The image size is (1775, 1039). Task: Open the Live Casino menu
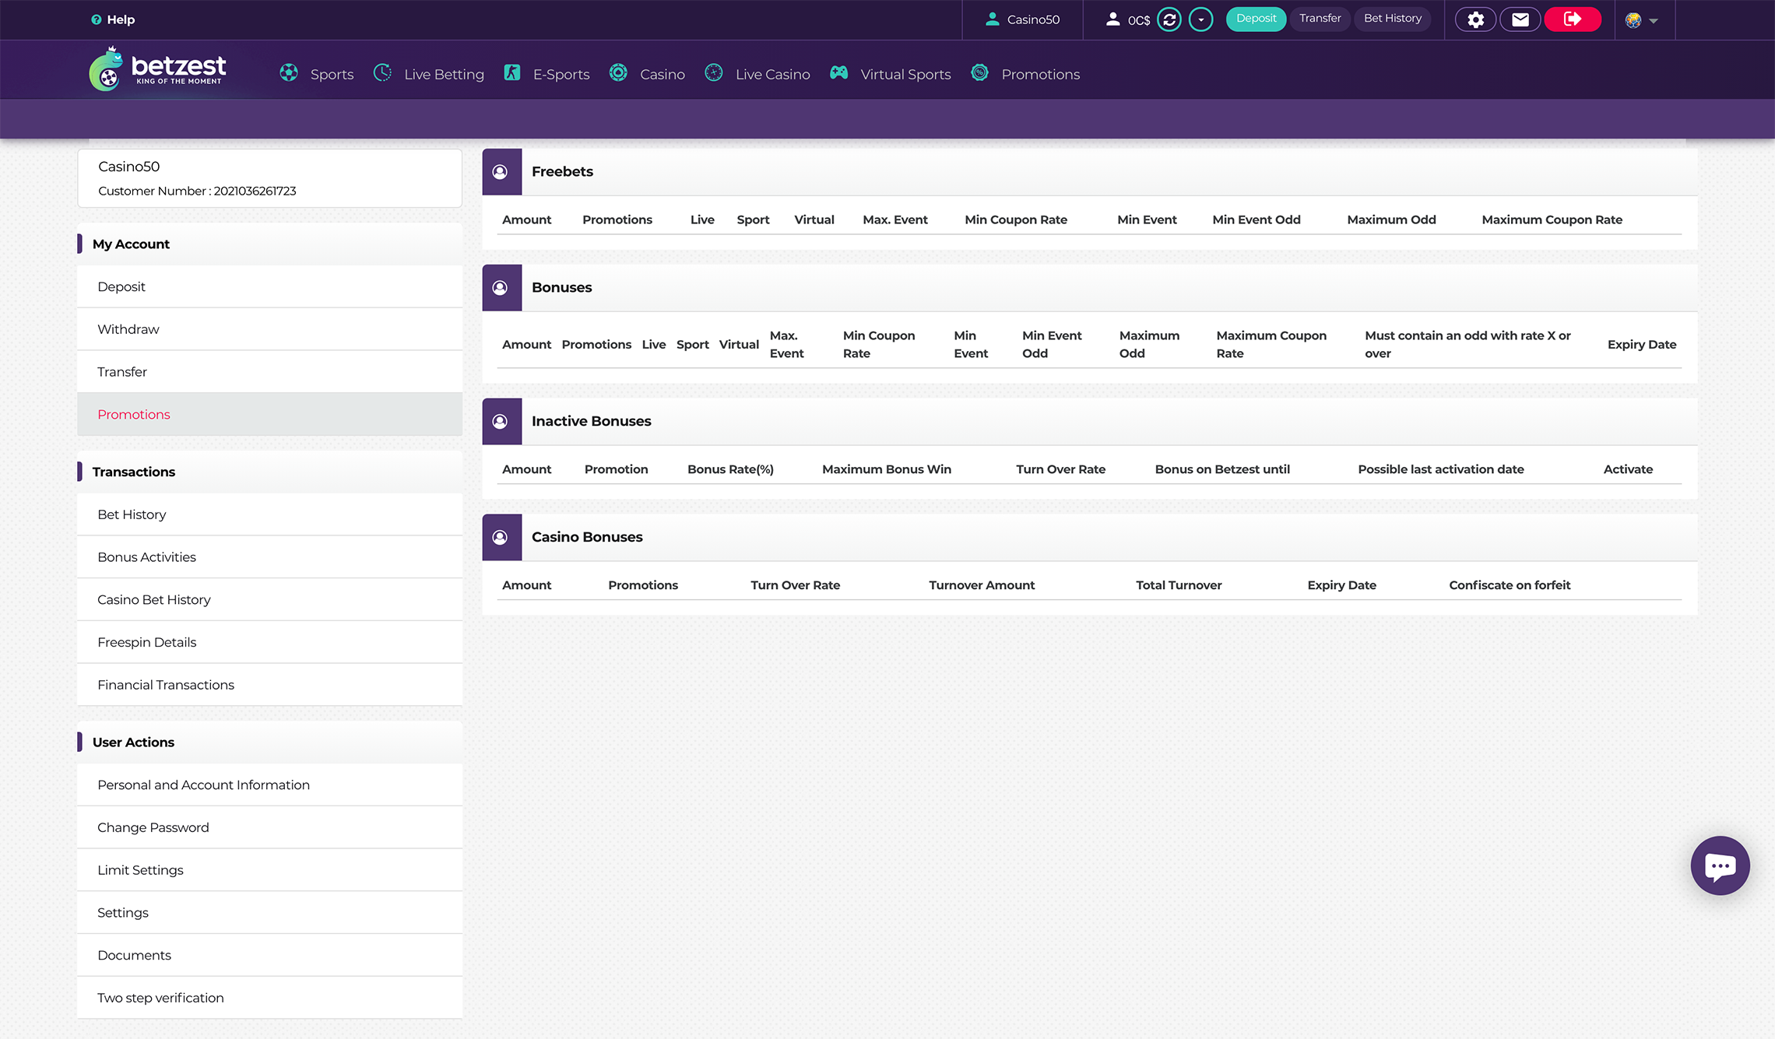click(772, 74)
